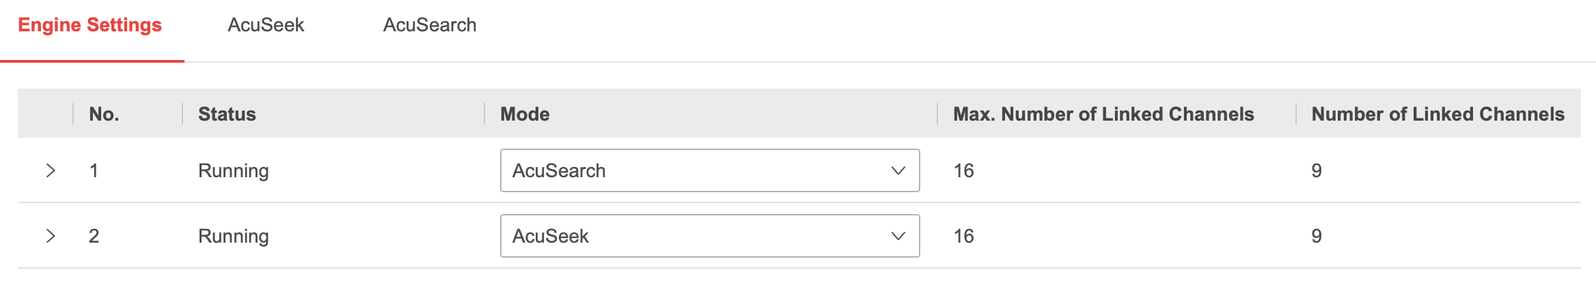Click the Mode column header
This screenshot has width=1596, height=289.
pyautogui.click(x=525, y=114)
